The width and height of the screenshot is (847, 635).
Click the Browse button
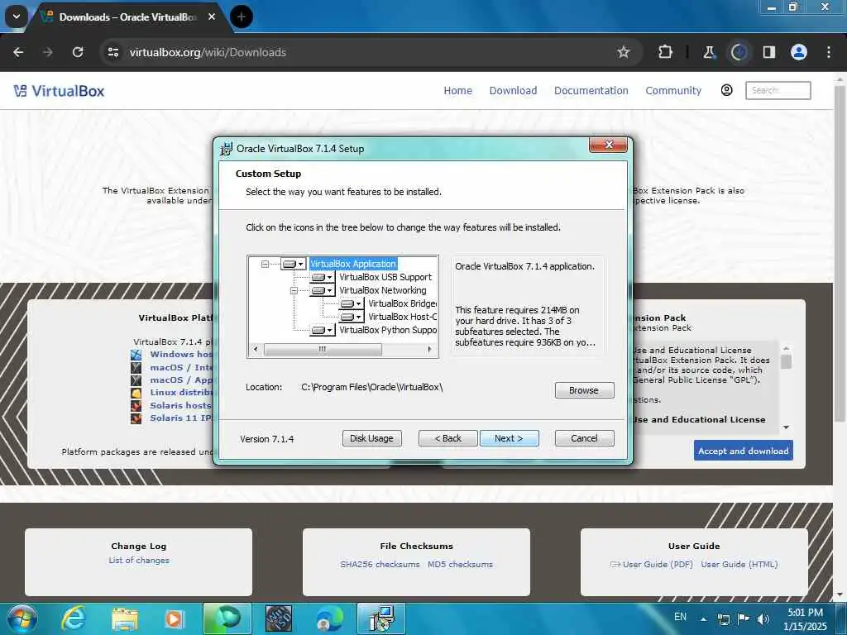pyautogui.click(x=584, y=390)
